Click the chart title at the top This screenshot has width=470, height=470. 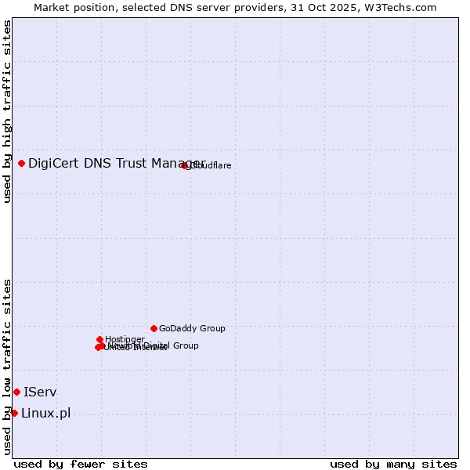tap(235, 7)
